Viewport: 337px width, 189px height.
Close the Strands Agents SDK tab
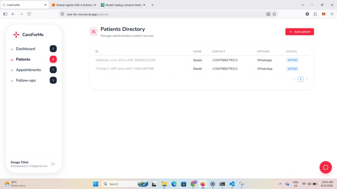click(x=95, y=5)
